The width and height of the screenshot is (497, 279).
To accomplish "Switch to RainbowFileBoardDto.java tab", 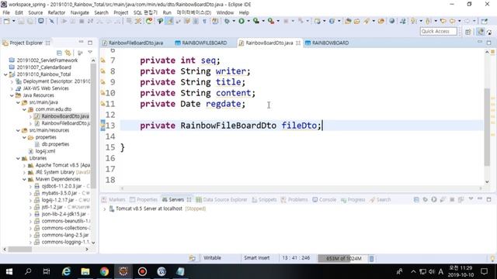I will 136,43.
